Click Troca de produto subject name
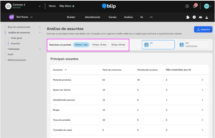Screen dimensions: 215x138 click(62, 120)
